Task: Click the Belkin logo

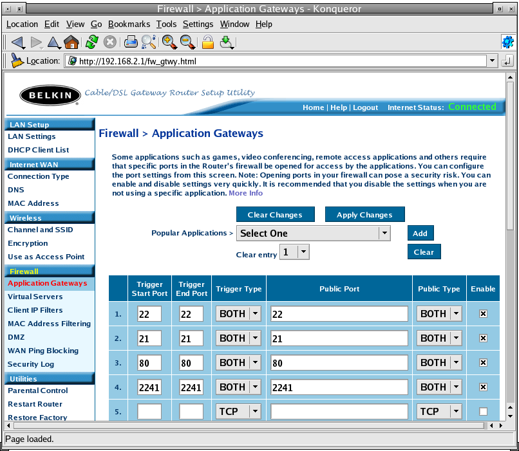Action: click(50, 96)
